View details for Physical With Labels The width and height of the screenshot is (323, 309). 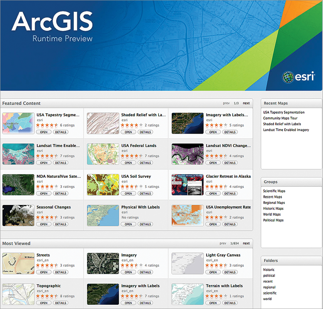(145, 224)
